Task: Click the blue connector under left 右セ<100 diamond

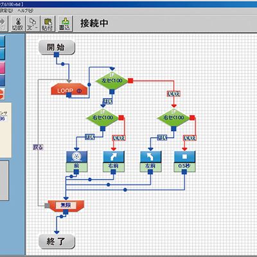Action: pos(103,128)
